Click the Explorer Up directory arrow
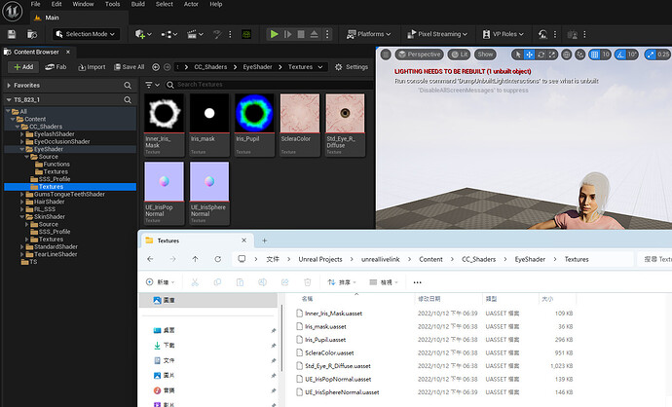This screenshot has height=407, width=672. click(x=195, y=259)
